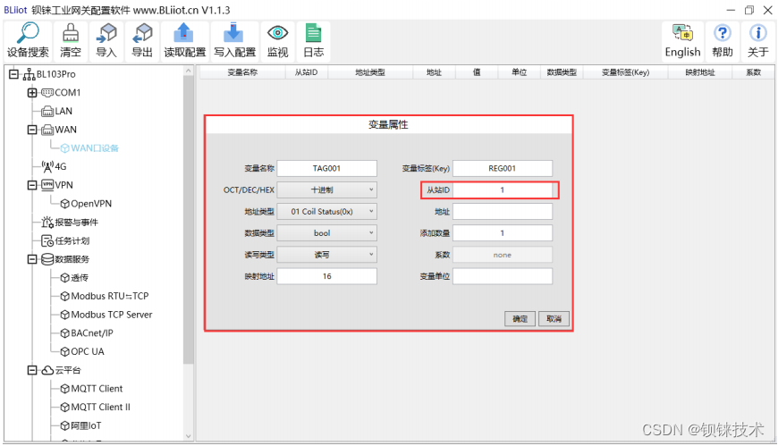Open the 帮助 help icon
Viewport: 778px width, 446px height.
pyautogui.click(x=723, y=41)
